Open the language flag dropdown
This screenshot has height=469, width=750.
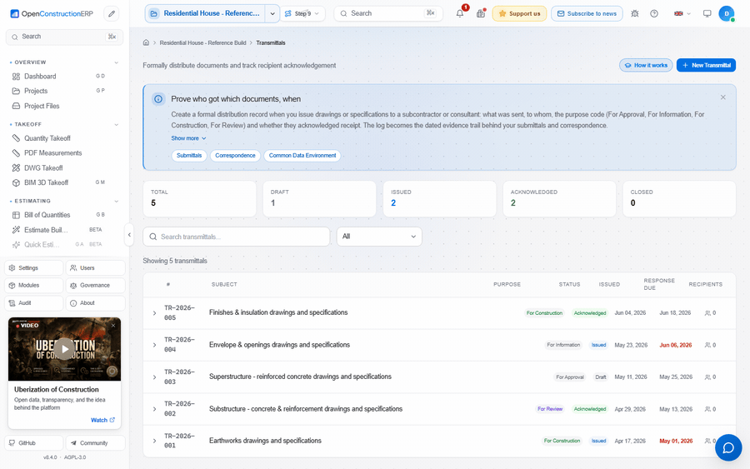coord(682,13)
